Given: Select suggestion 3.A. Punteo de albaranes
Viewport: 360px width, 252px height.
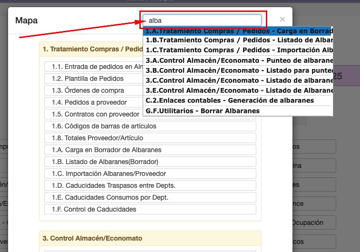Looking at the screenshot, I should (x=238, y=60).
